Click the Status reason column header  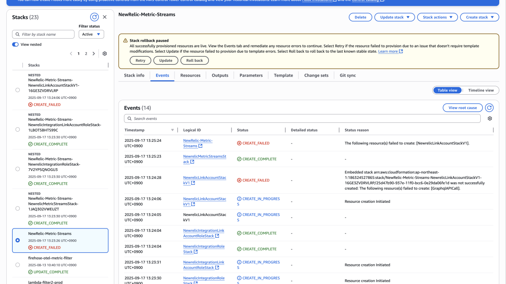[x=357, y=130]
